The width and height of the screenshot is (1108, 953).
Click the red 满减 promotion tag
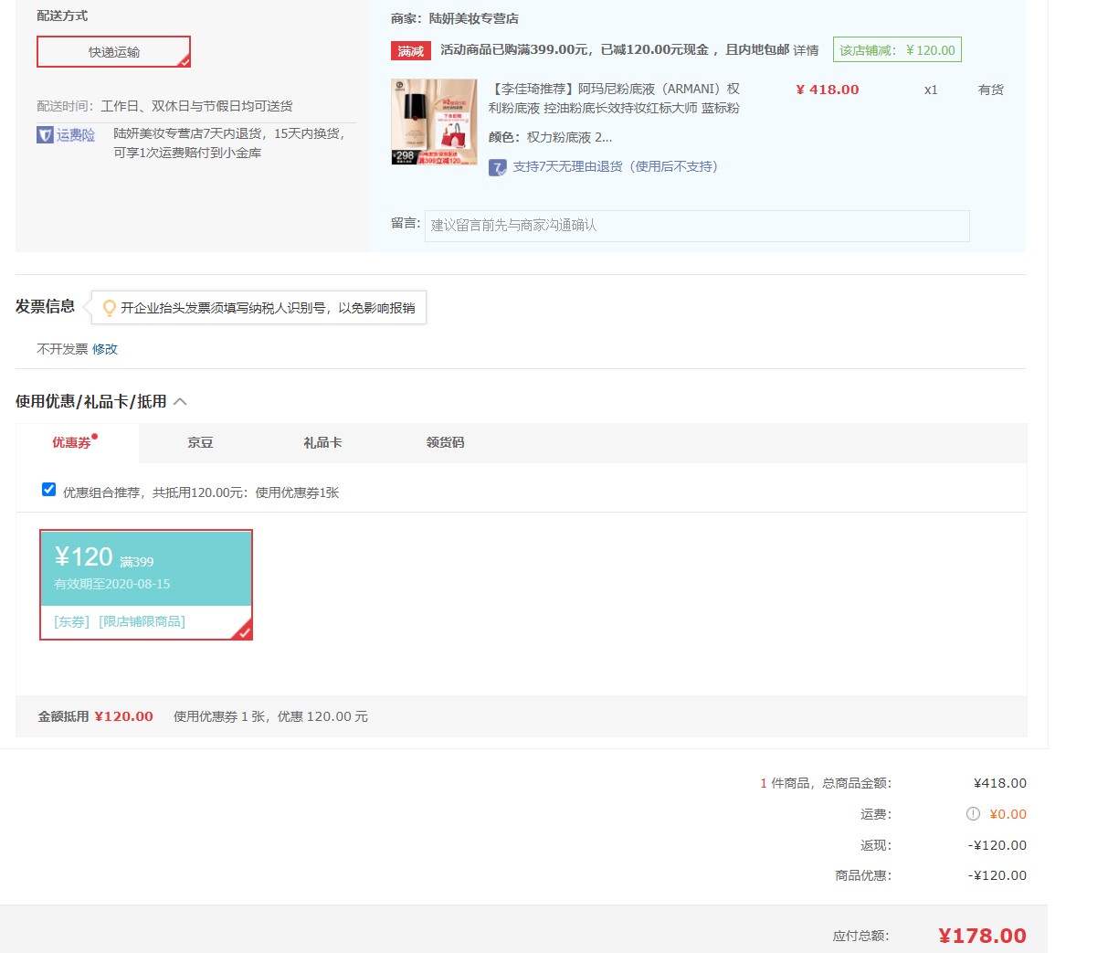click(410, 51)
